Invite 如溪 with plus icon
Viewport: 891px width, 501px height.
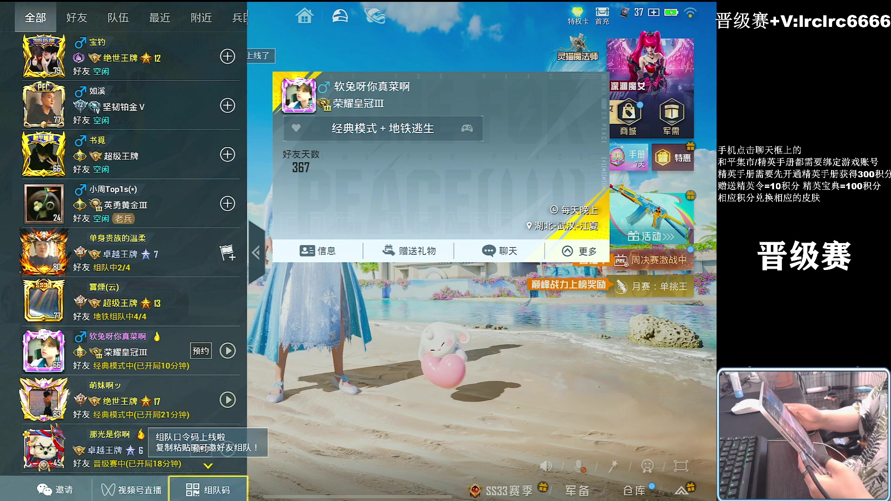(227, 106)
